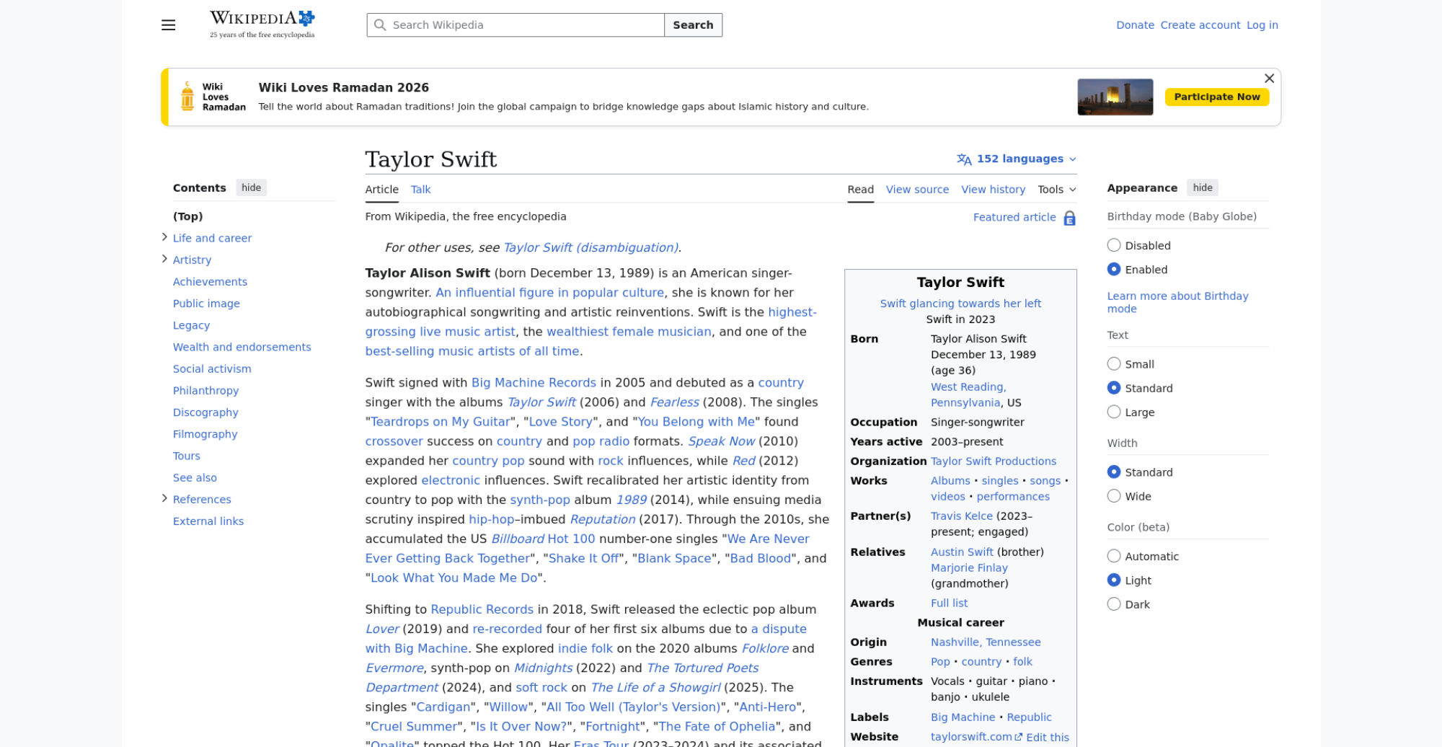The width and height of the screenshot is (1442, 747).
Task: Click the featured article padlock icon
Action: [x=1069, y=217]
